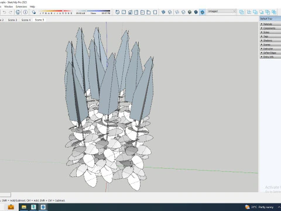Click the measurements box at bottom left
The image size is (281, 211).
tap(5, 195)
